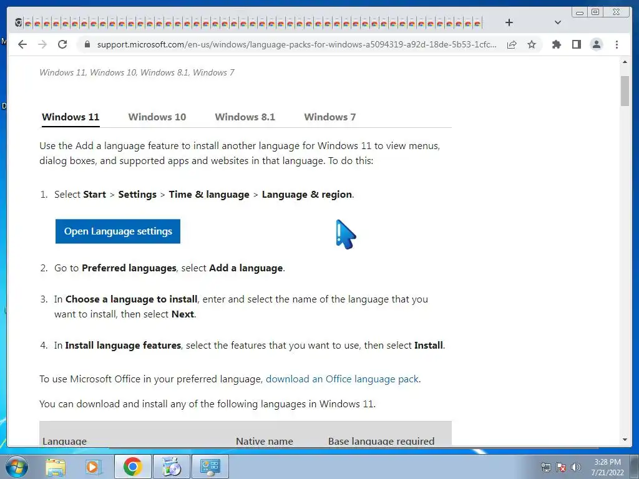Switch to the Windows 8.1 tab
Image resolution: width=639 pixels, height=479 pixels.
(x=245, y=117)
